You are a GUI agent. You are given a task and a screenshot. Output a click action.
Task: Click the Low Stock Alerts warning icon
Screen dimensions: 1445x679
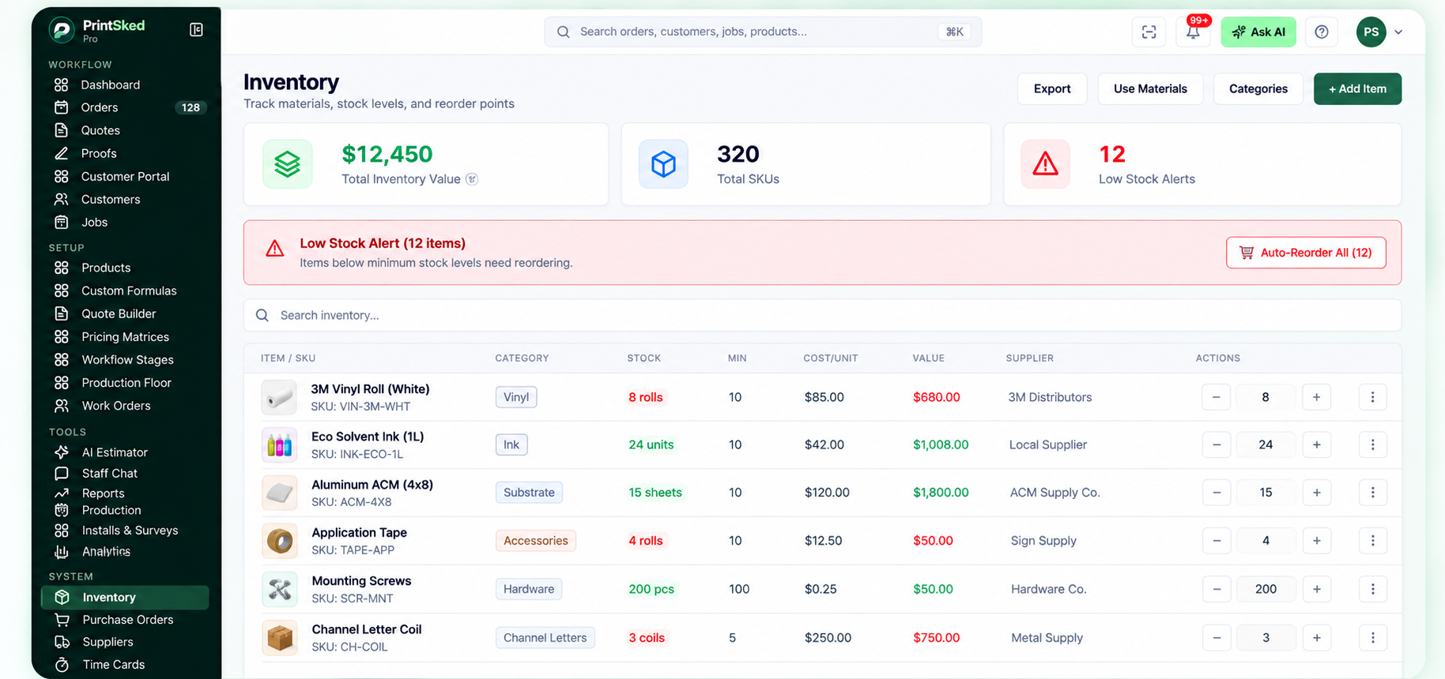click(x=1045, y=164)
